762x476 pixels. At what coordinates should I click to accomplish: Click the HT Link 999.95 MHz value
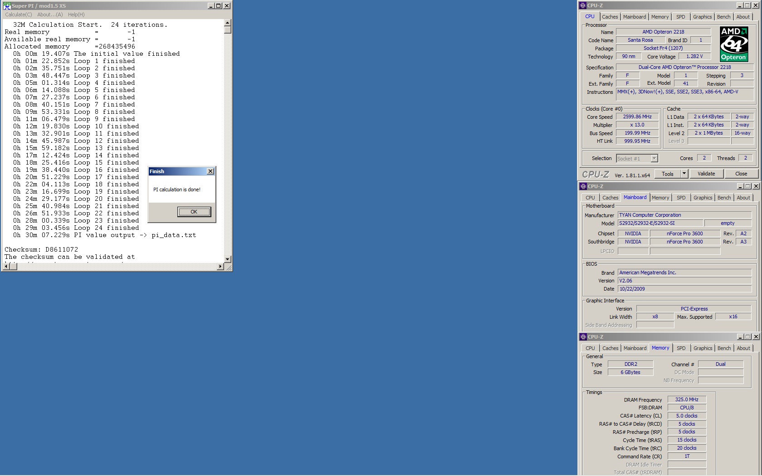tap(637, 141)
